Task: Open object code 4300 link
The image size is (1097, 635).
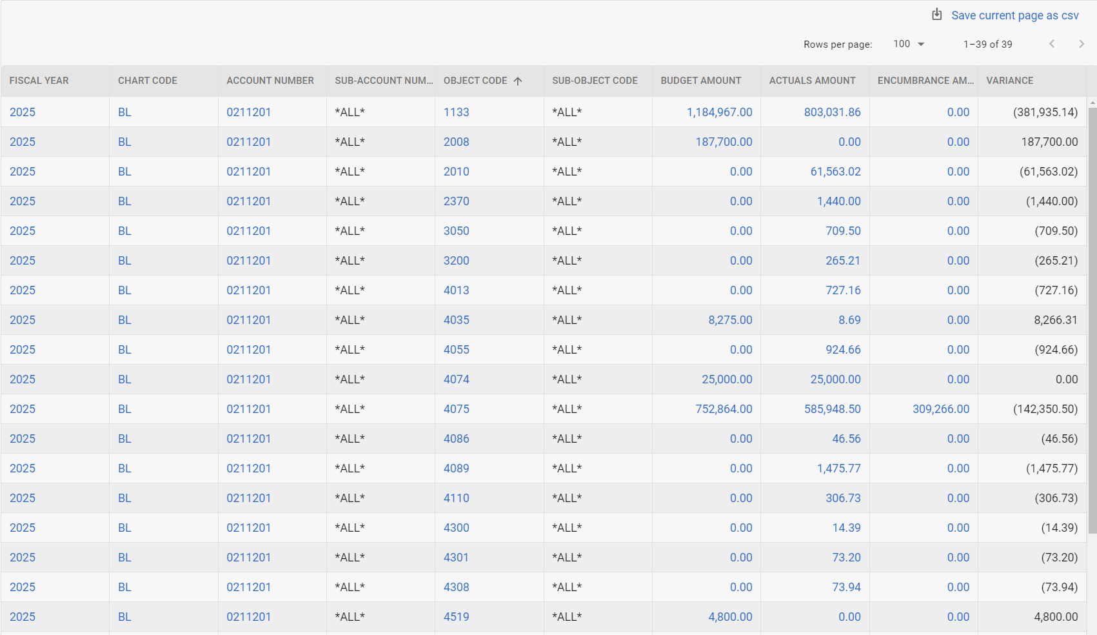Action: pos(456,528)
